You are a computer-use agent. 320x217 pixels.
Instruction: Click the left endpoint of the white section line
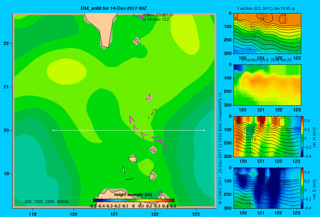point(53,130)
